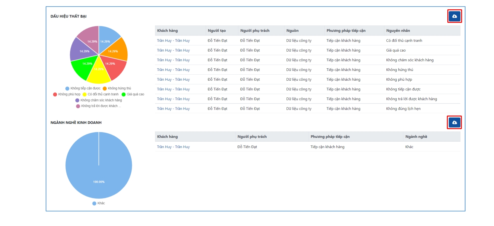494x226 pixels.
Task: Download the Ngành nghề kinh doanh report
Action: pos(454,123)
